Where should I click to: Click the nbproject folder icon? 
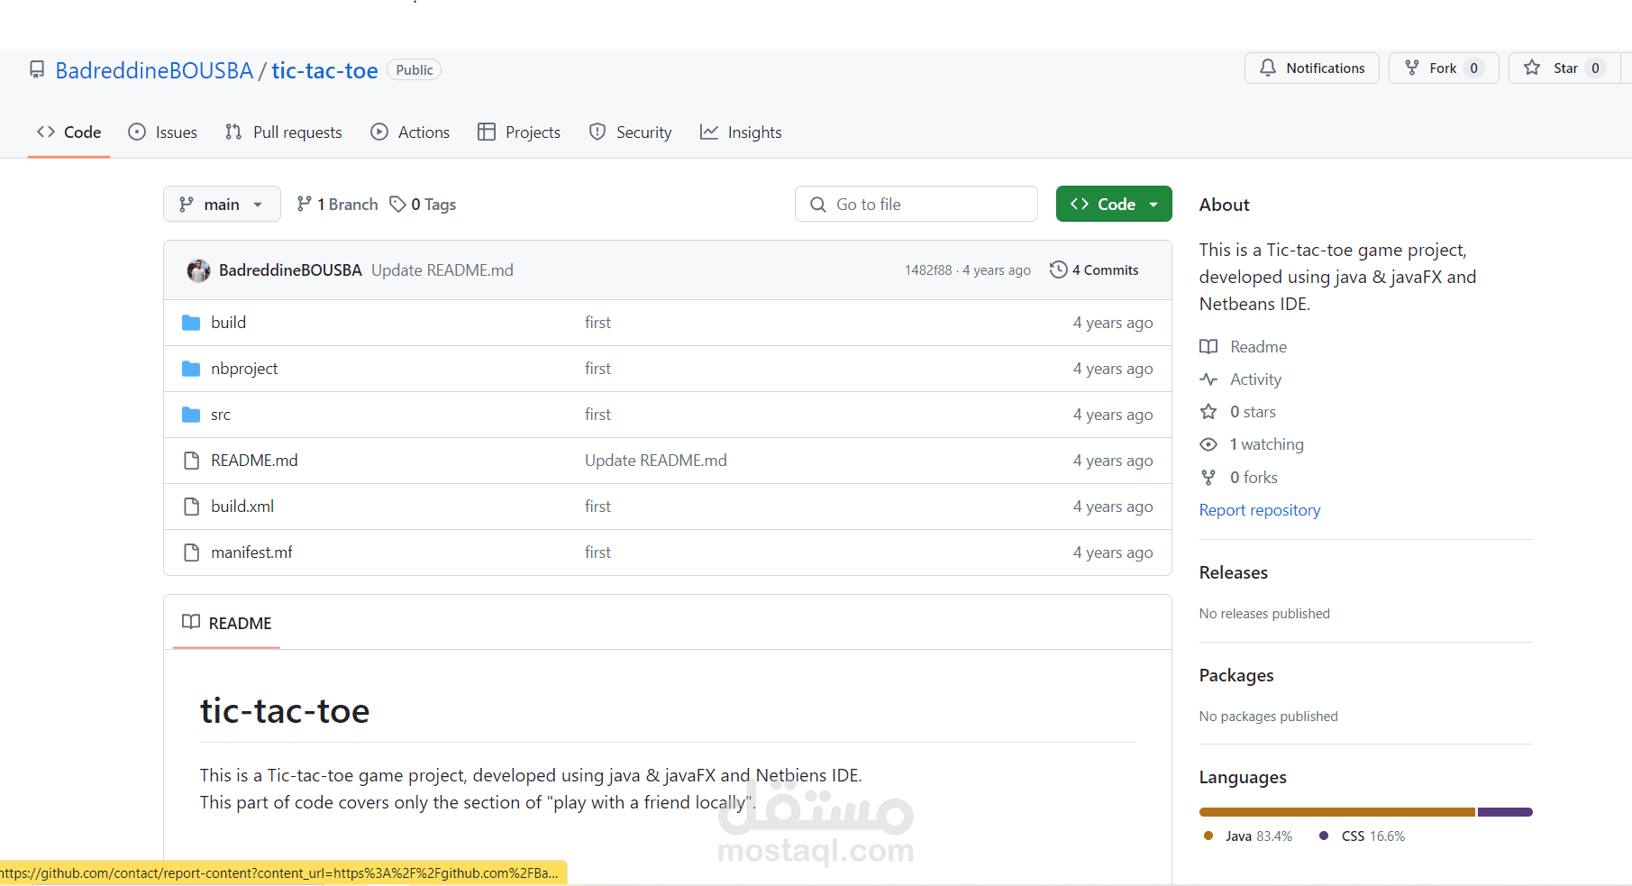coord(191,369)
